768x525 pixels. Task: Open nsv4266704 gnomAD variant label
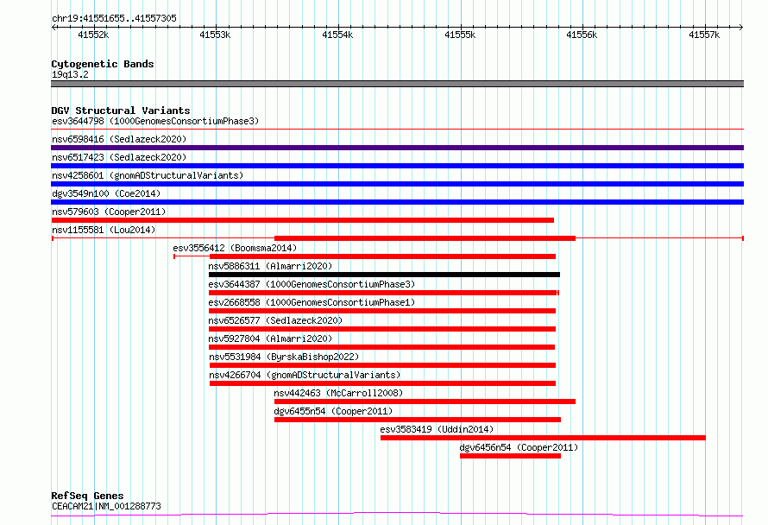tap(305, 375)
